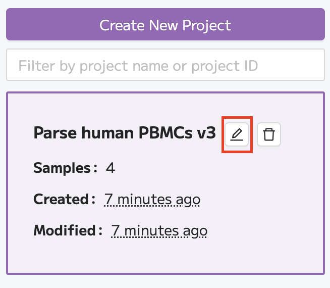Start a new project with the purple button
The image size is (330, 288).
(166, 24)
